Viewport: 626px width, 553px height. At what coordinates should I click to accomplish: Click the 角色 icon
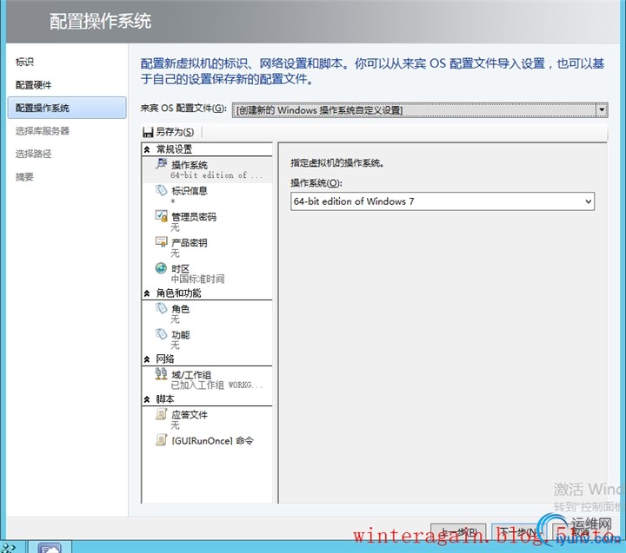point(162,308)
